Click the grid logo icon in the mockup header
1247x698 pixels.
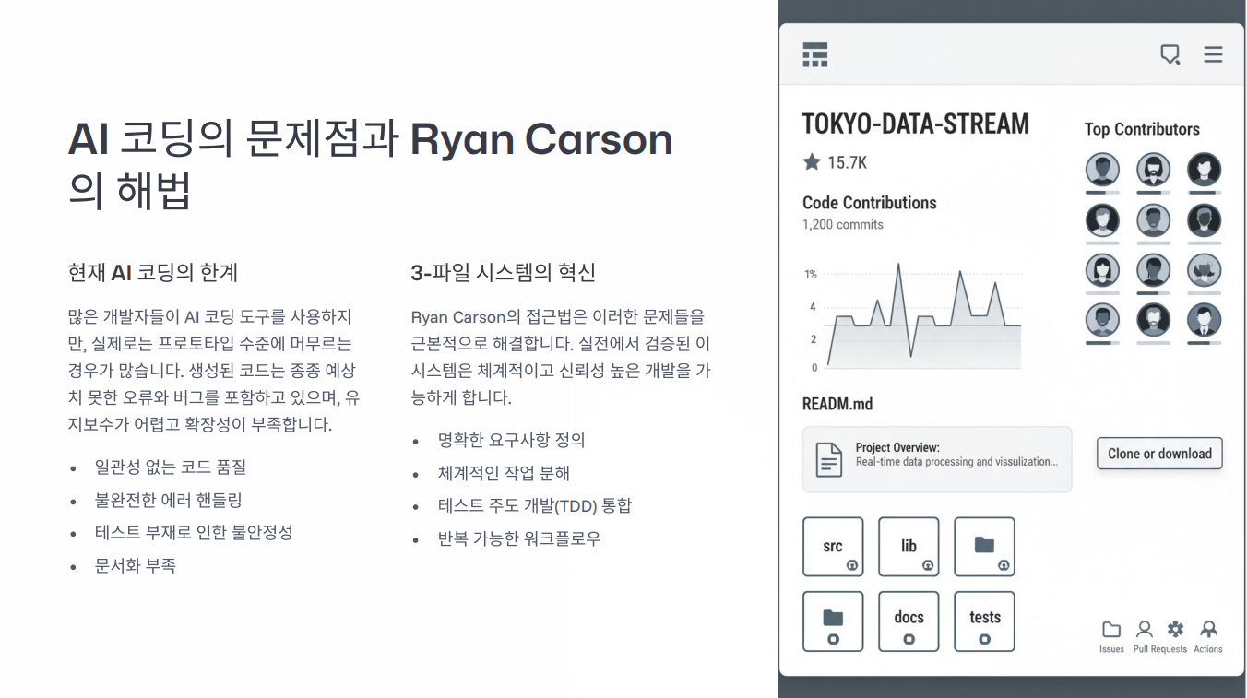pos(814,54)
